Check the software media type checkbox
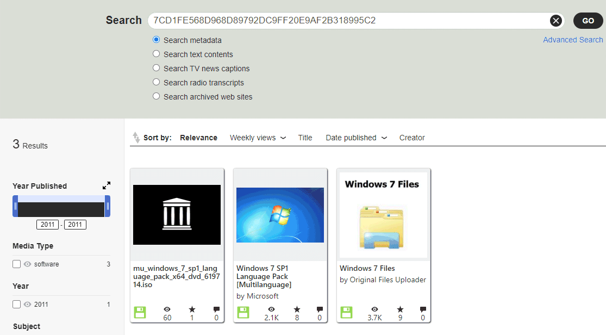The image size is (606, 335). tap(16, 264)
